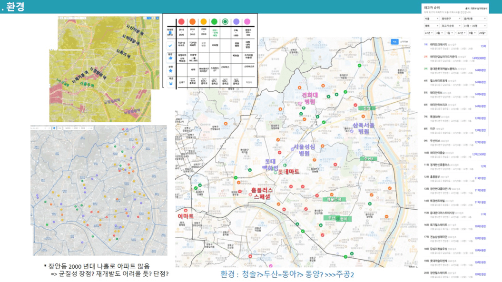
Task: Open the 읍/면/동 dropdown
Action: point(475,19)
